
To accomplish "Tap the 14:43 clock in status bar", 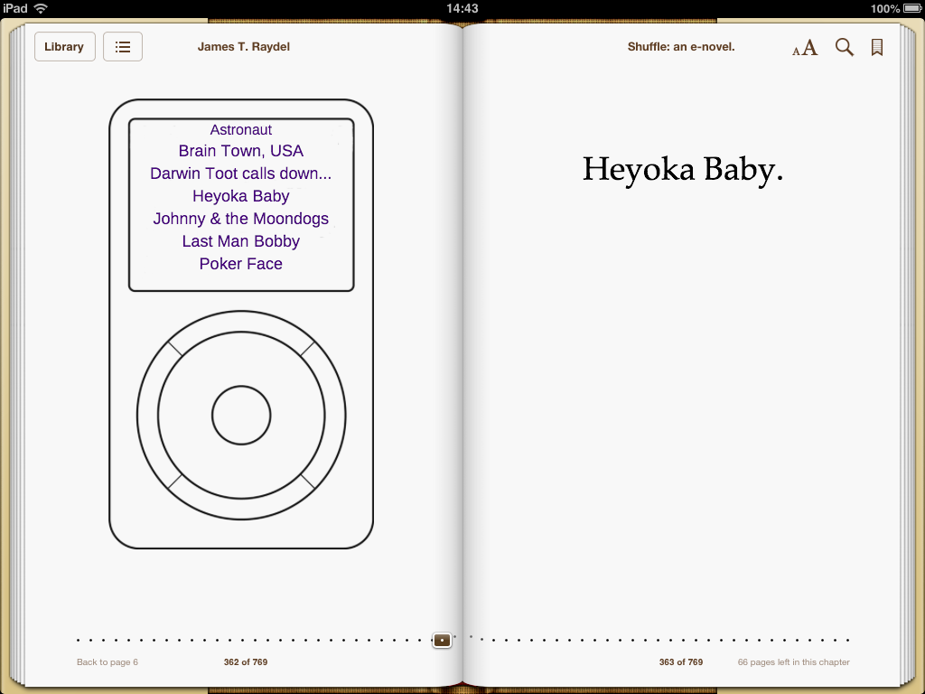I will 462,8.
